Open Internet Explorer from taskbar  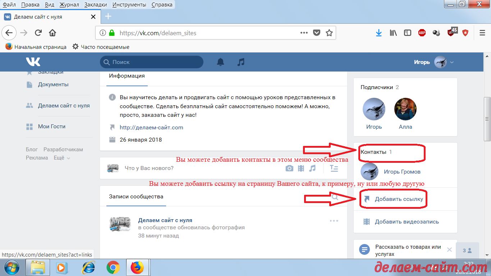[88, 268]
